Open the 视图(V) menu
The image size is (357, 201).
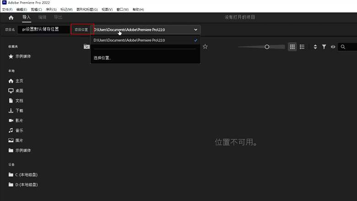click(x=107, y=10)
